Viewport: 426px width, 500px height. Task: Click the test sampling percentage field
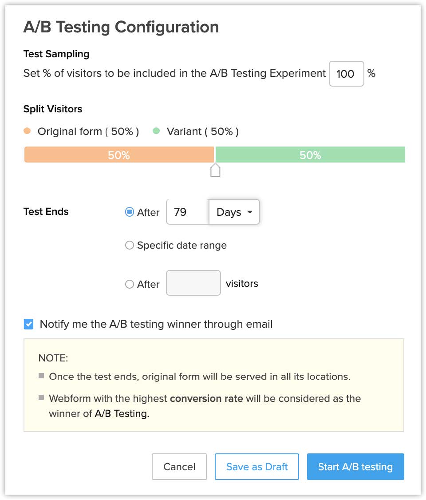coord(346,74)
